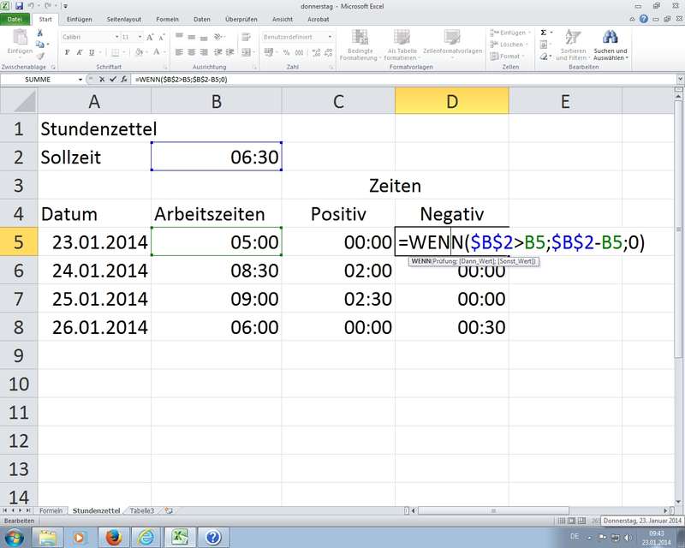
Task: Open Quick Access Toolbar customize arrow
Action: pyautogui.click(x=66, y=6)
